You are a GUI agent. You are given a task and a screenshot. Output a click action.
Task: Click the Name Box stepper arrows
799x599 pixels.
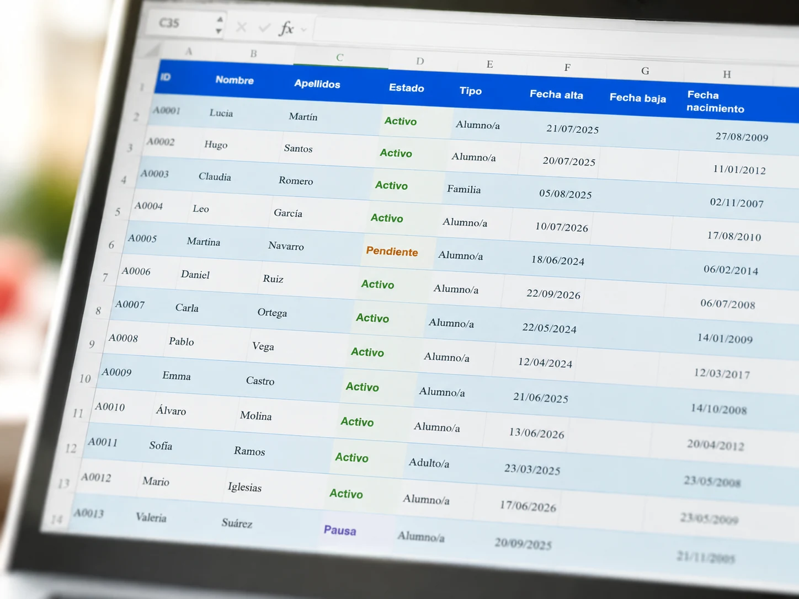tap(219, 25)
